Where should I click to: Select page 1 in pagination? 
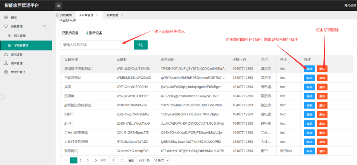[74, 160]
